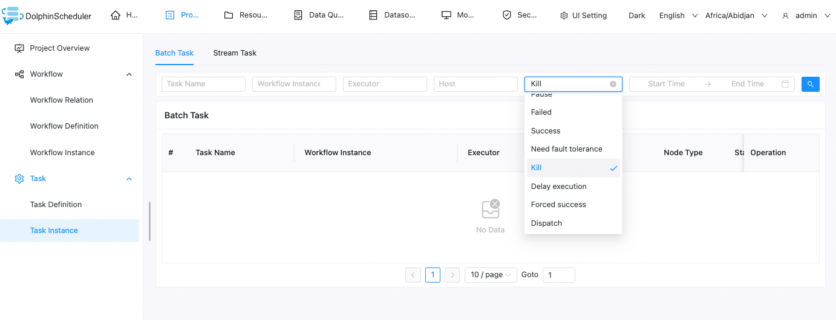Open the 10 / page size dropdown

[491, 275]
